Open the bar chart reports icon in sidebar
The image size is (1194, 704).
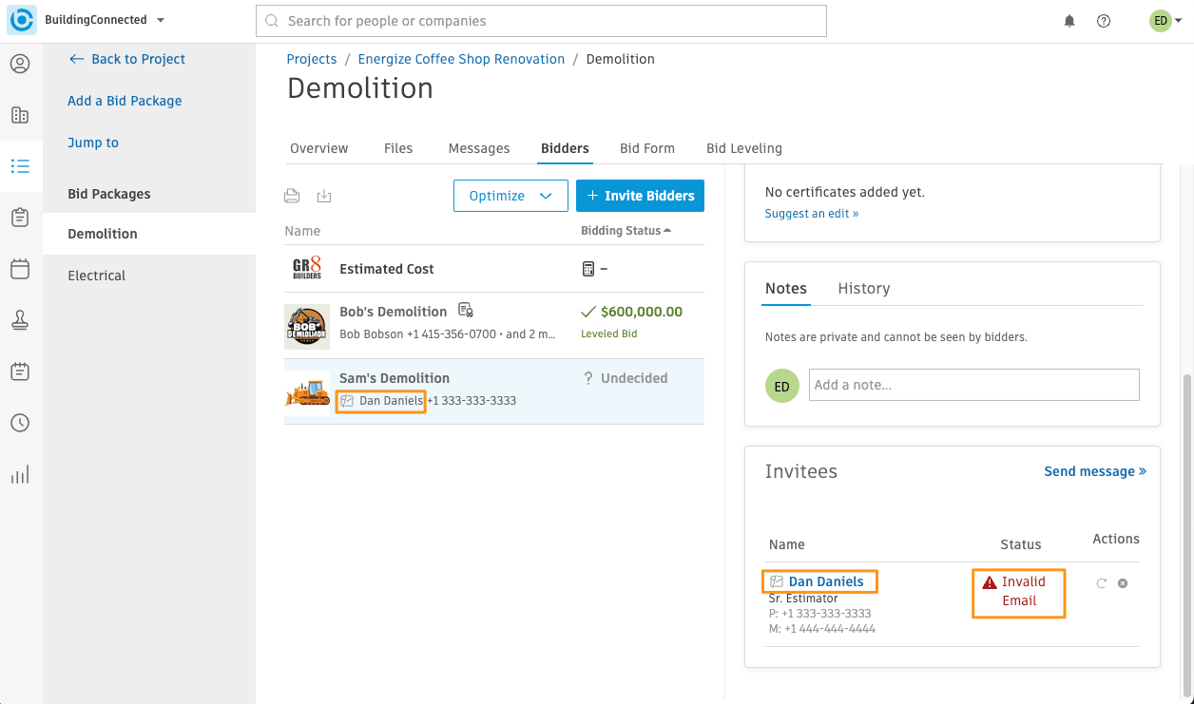click(20, 474)
